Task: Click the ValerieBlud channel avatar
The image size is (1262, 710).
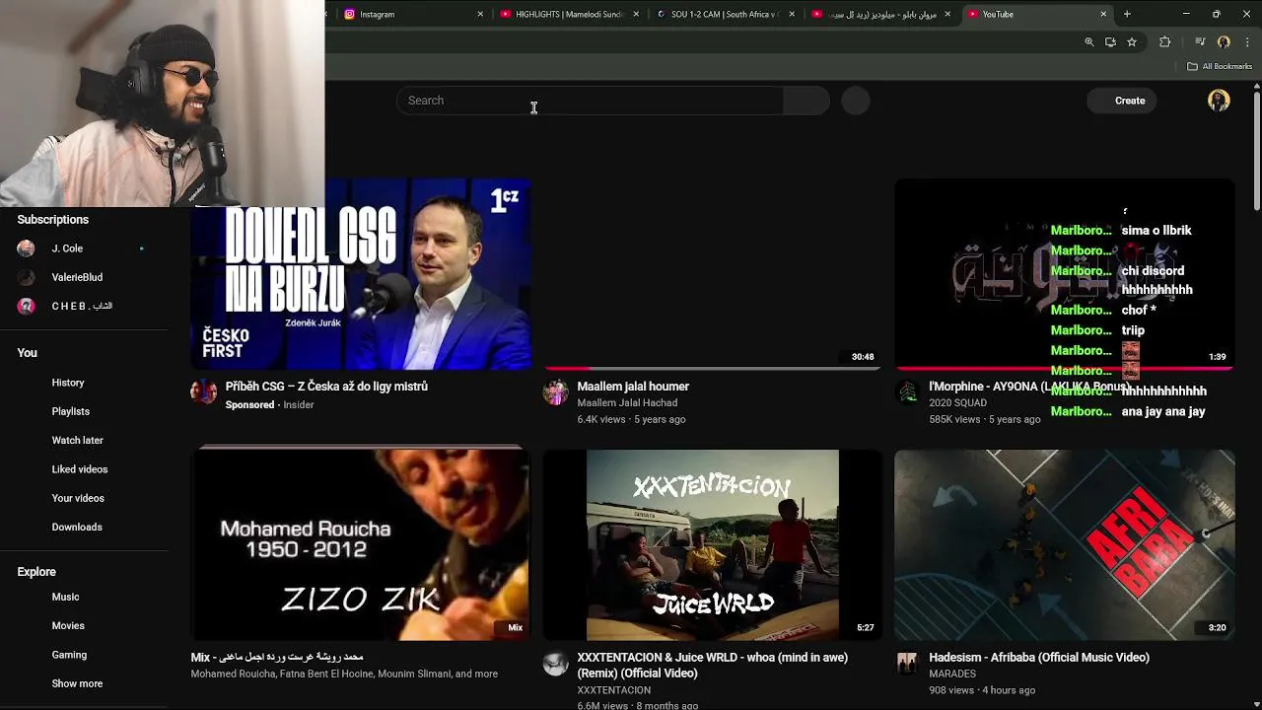Action: 26,277
